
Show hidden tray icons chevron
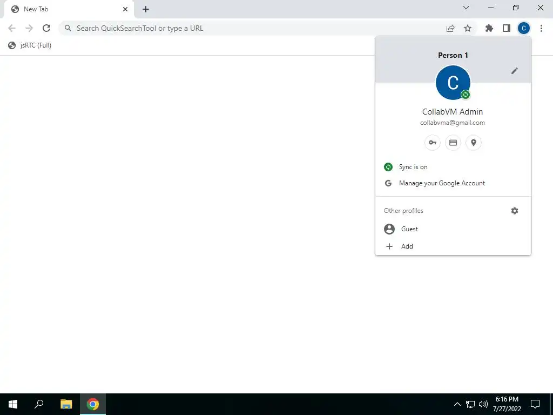[457, 404]
